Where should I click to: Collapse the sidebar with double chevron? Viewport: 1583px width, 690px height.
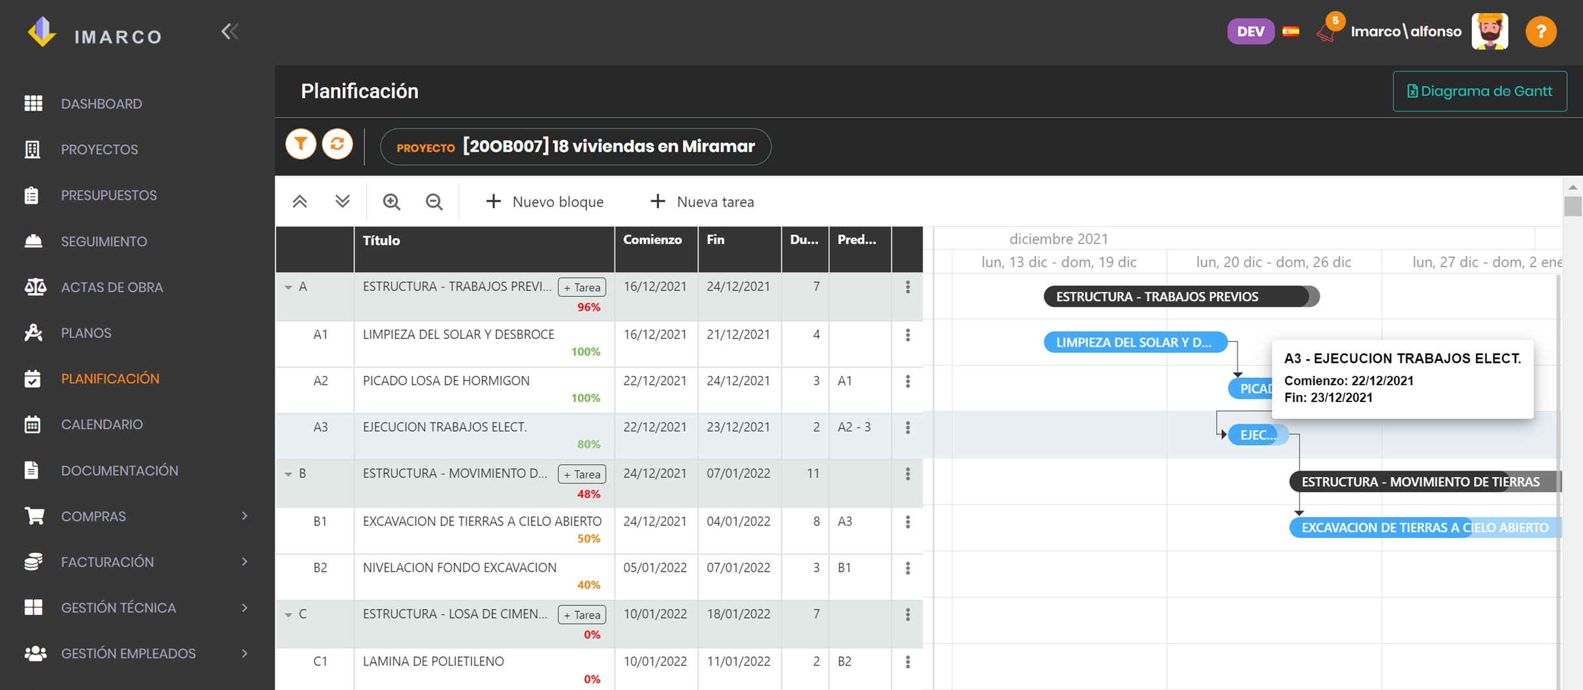pos(229,31)
